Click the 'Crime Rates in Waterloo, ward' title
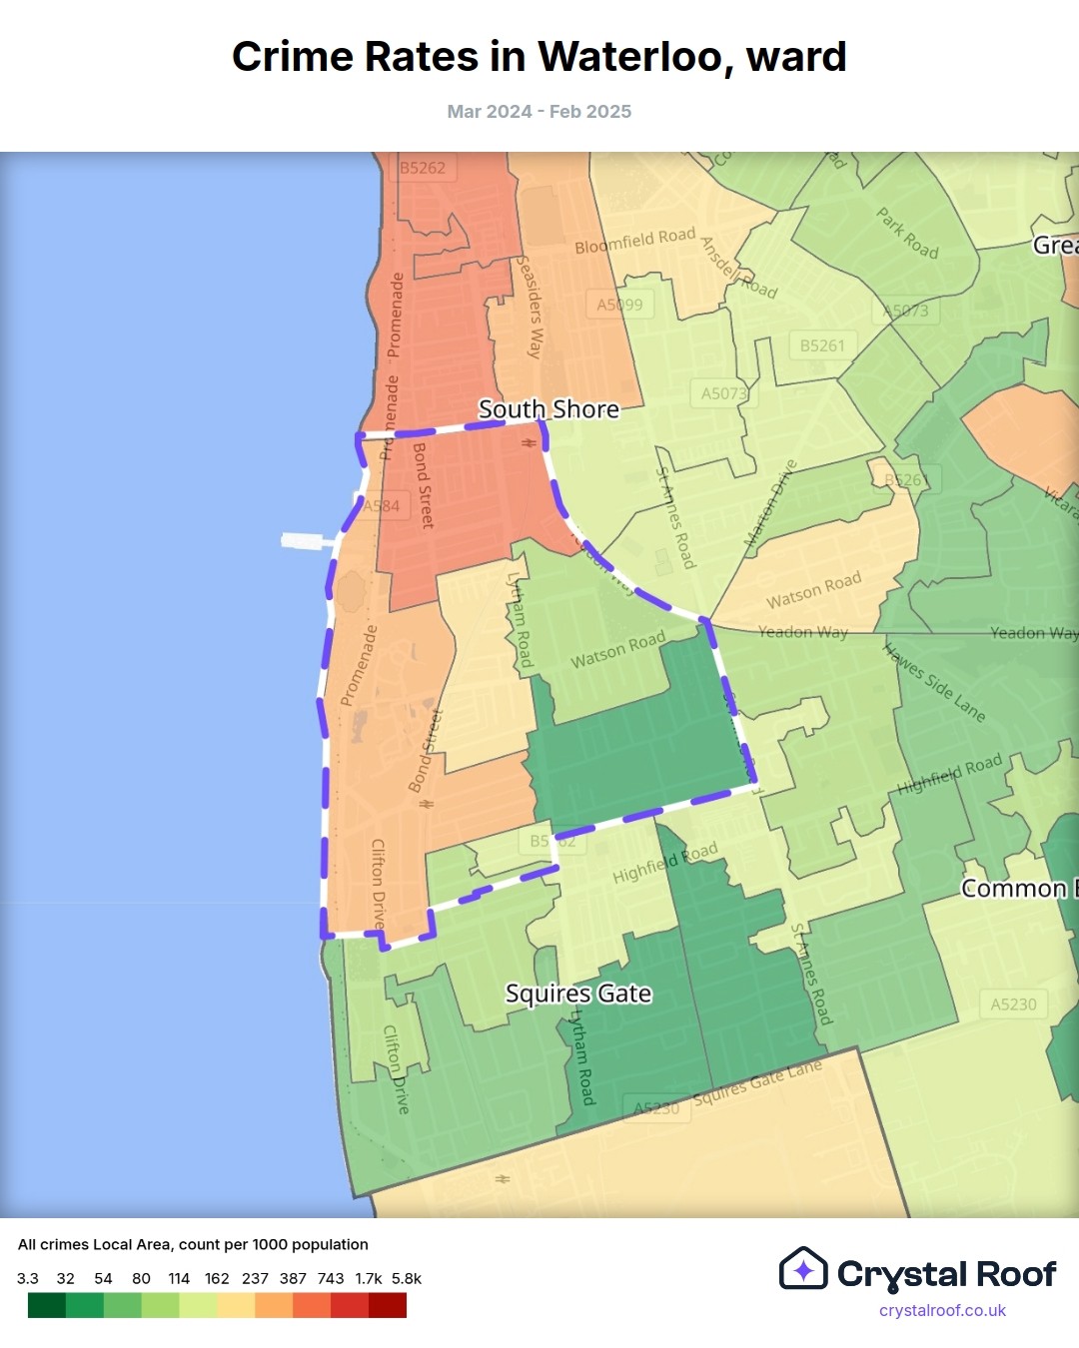The width and height of the screenshot is (1079, 1348). pos(539,57)
